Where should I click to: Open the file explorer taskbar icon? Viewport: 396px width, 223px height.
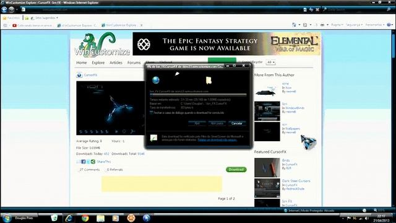point(100,218)
